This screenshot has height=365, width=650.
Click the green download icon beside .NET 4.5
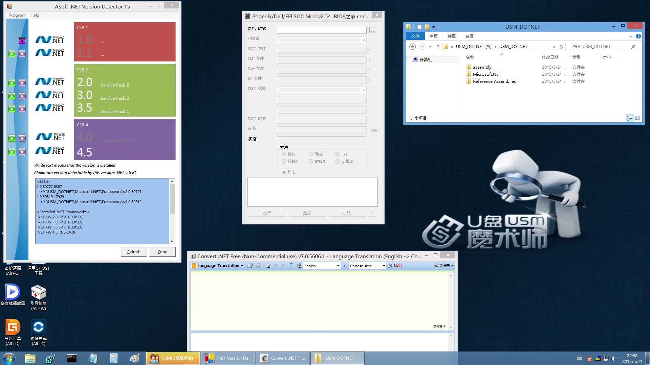click(x=12, y=152)
